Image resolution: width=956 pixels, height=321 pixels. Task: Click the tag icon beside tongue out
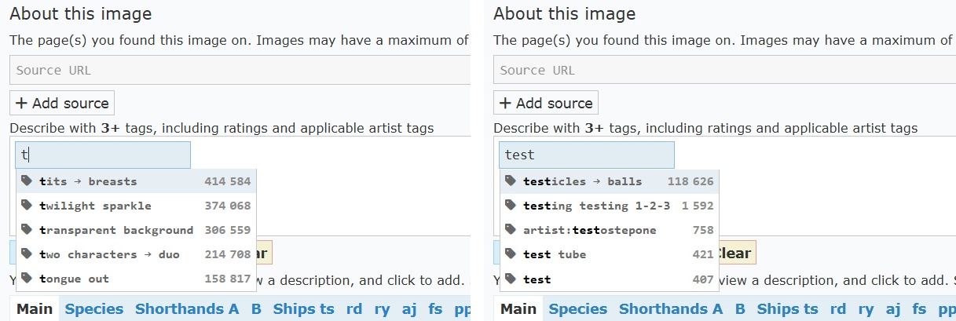point(27,279)
